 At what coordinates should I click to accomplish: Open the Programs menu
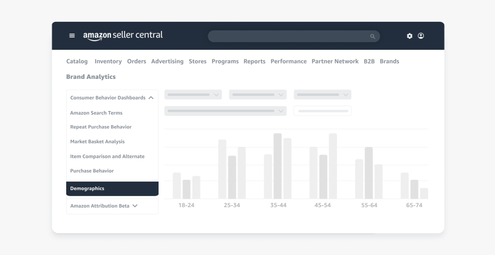point(225,61)
